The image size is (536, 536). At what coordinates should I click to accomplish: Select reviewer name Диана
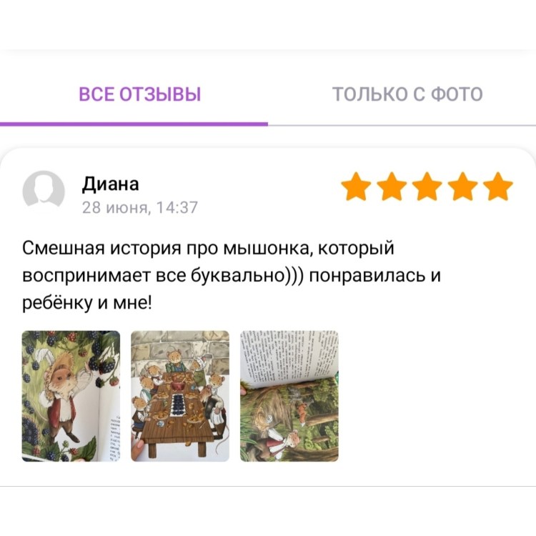point(110,184)
